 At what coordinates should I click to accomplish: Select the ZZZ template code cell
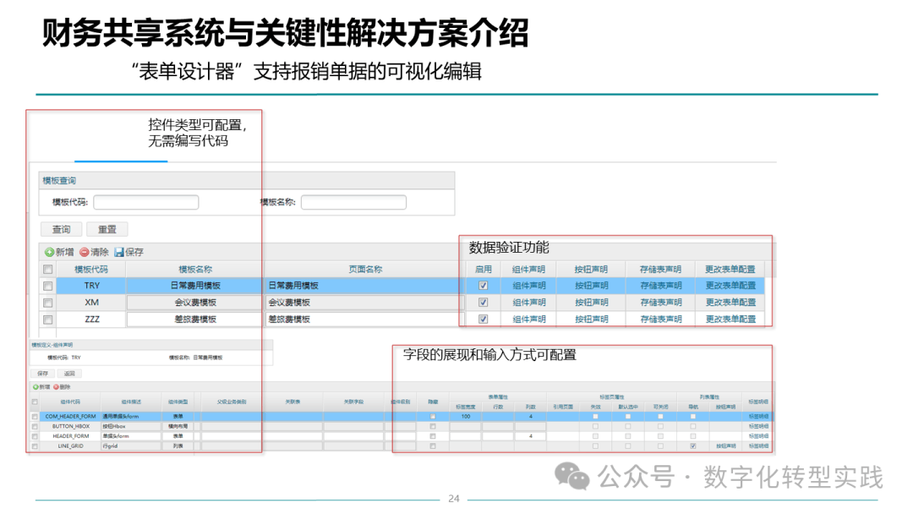(92, 320)
